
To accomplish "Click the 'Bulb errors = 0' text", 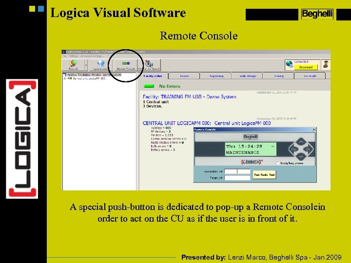I will point(161,146).
